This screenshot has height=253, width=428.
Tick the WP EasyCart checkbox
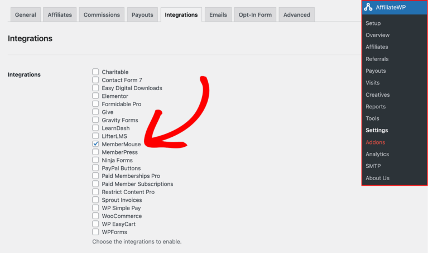95,224
